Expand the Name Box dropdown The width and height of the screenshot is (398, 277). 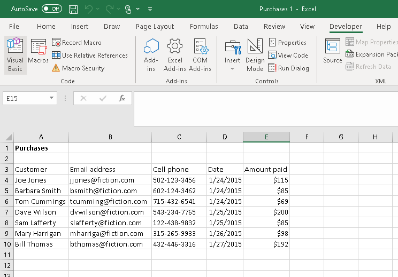(x=51, y=98)
